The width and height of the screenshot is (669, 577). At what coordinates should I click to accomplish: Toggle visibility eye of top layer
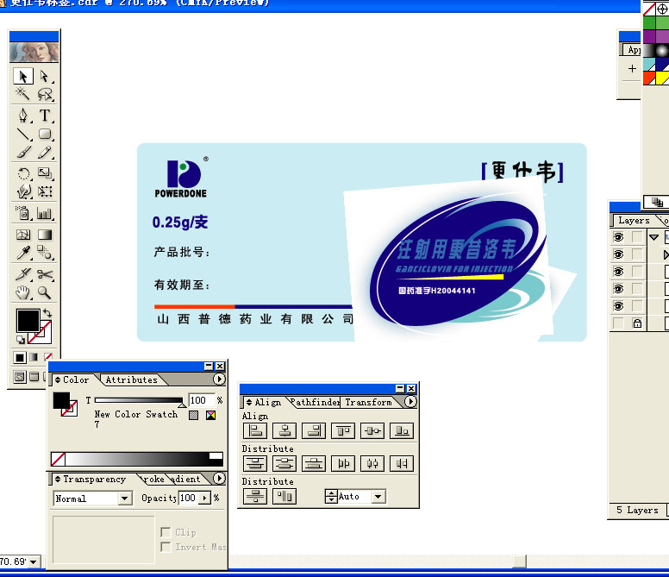pos(618,237)
